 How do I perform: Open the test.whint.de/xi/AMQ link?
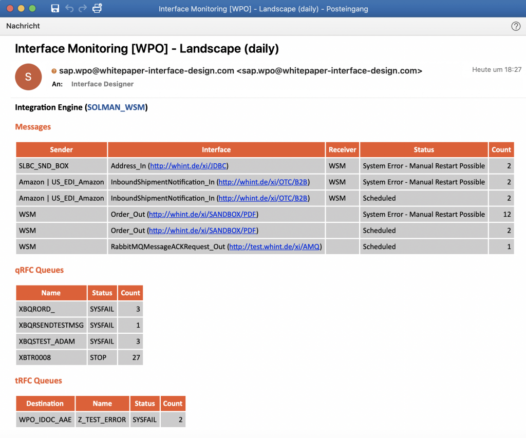coord(275,246)
